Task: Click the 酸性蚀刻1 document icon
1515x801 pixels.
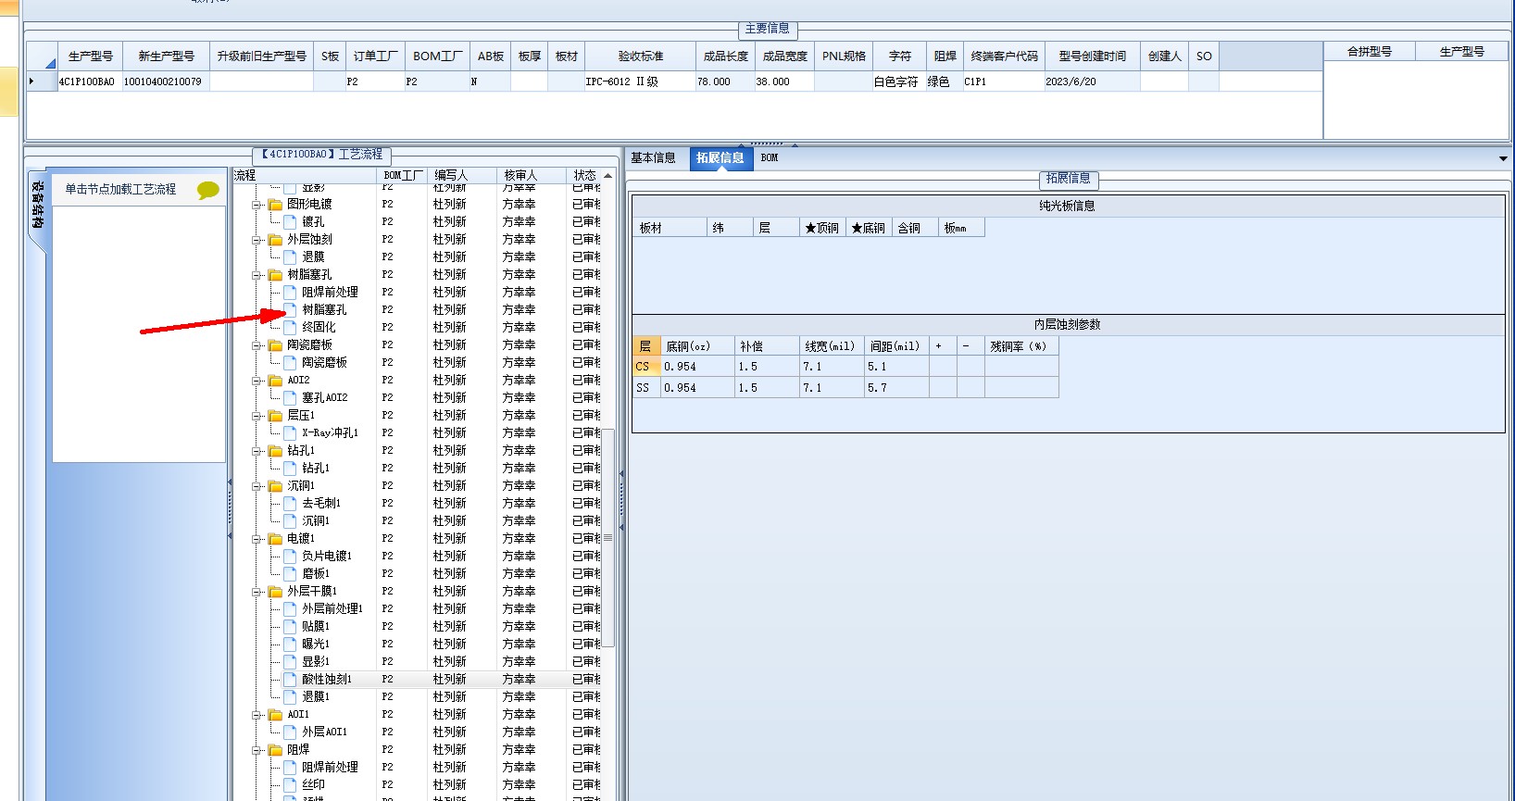Action: (290, 680)
